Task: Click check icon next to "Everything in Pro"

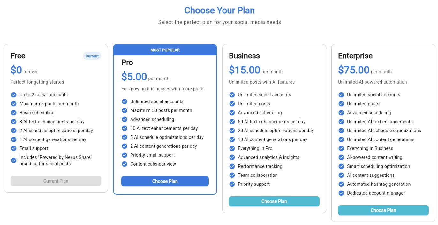Action: (232, 148)
